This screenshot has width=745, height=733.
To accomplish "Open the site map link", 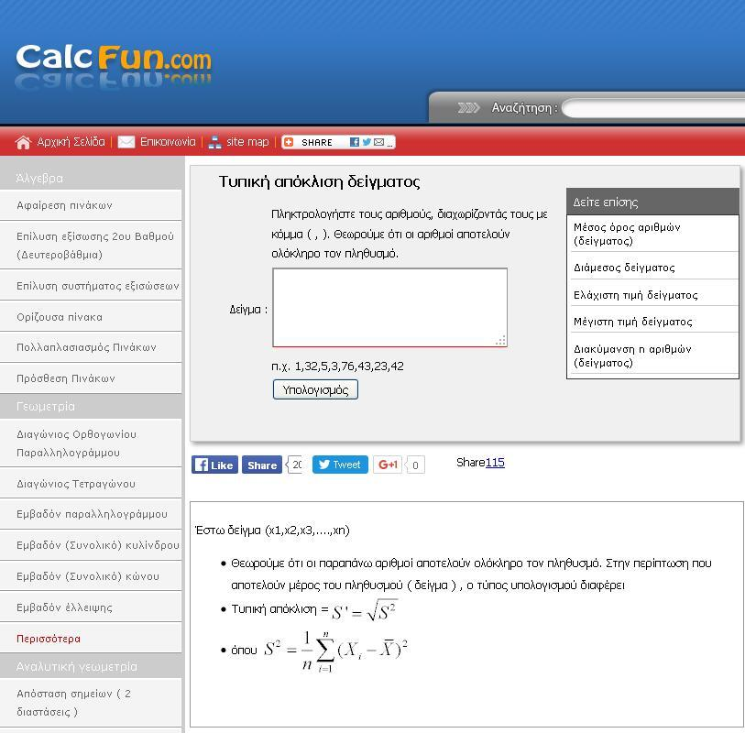I will 247,142.
